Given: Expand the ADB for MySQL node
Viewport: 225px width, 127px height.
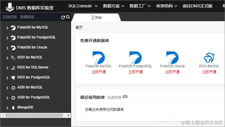Looking at the screenshot, I should pos(7,88).
